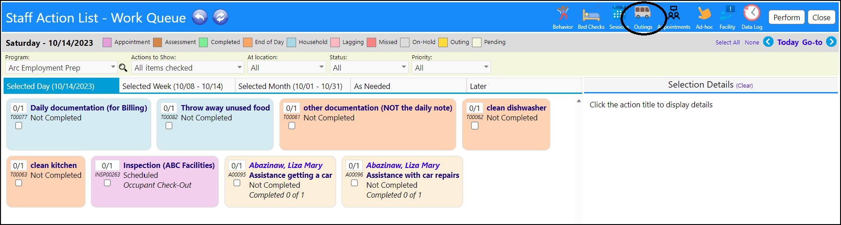Click the Perform button
Image resolution: width=841 pixels, height=225 pixels.
point(787,18)
